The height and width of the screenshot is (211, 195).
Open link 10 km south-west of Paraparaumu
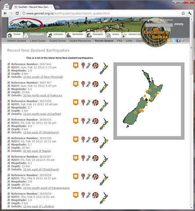click(x=46, y=188)
